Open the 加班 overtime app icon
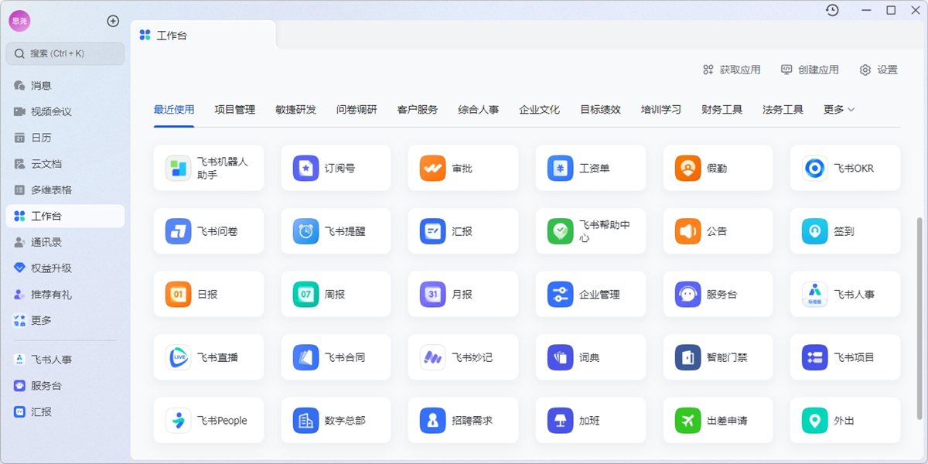This screenshot has width=928, height=464. click(x=561, y=421)
